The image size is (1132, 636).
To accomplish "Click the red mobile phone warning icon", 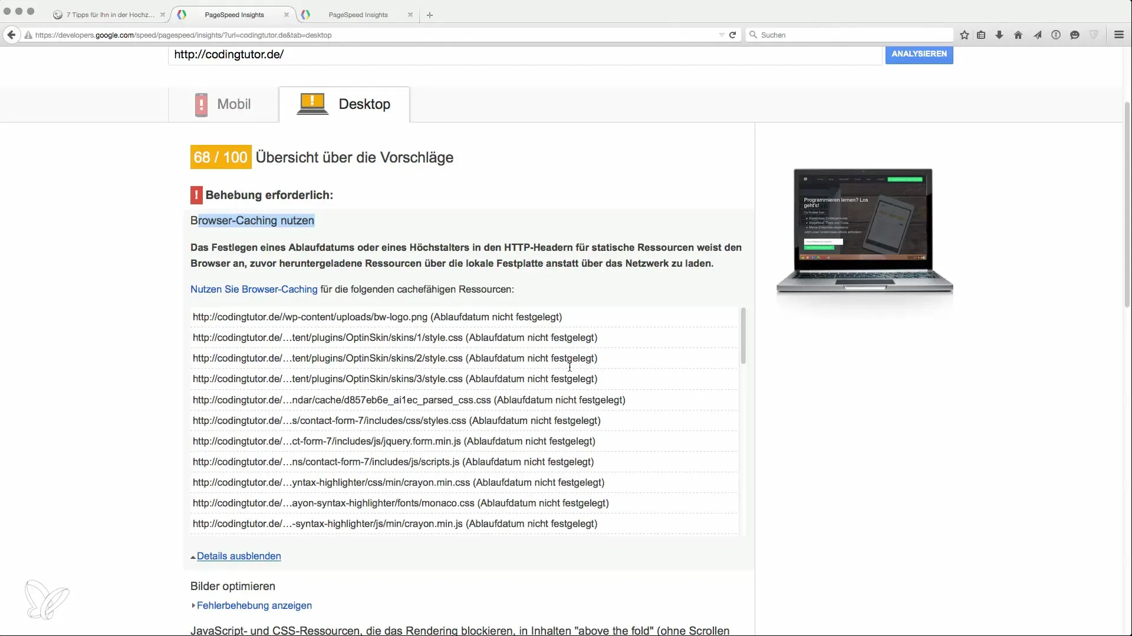I will coord(201,105).
